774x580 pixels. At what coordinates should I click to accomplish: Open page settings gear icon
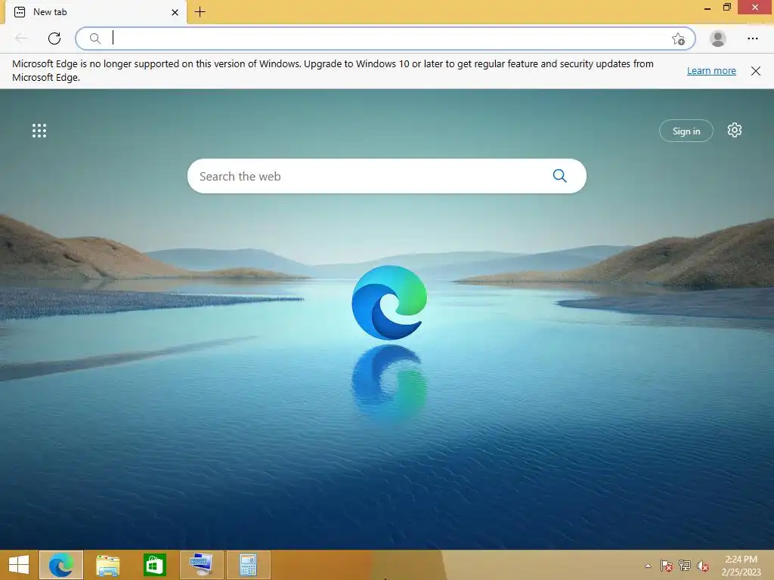coord(735,130)
